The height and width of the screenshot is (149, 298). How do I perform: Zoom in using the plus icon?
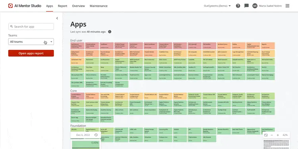(x=278, y=135)
